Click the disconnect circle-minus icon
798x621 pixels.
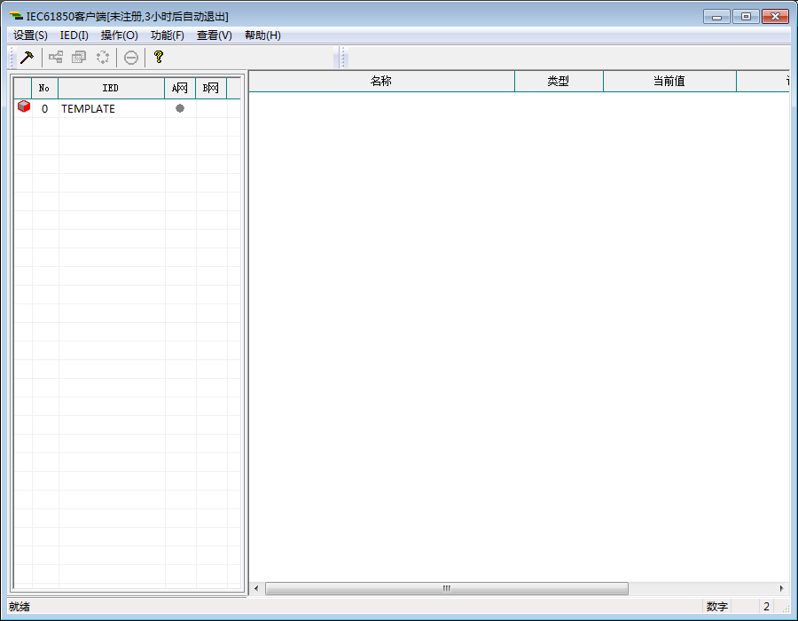tap(131, 58)
